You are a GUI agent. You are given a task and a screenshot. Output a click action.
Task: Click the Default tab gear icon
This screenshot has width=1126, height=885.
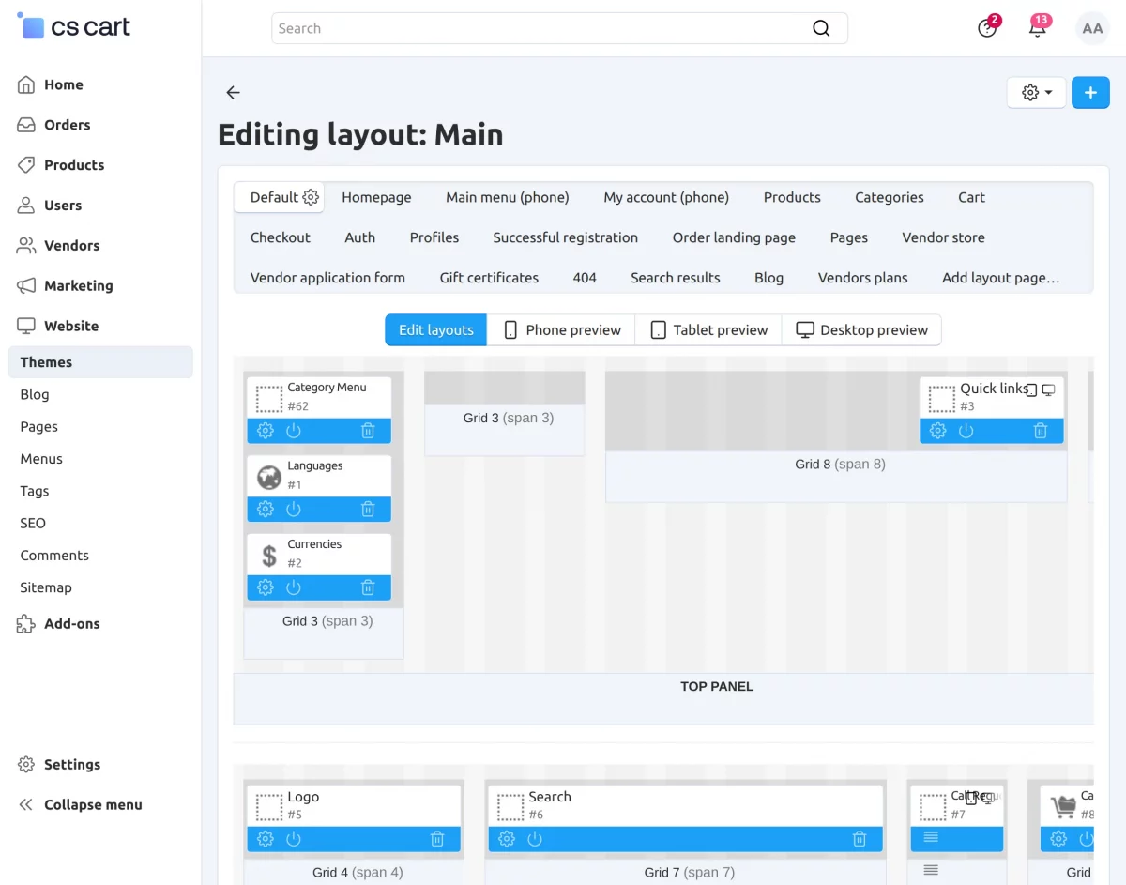pyautogui.click(x=311, y=197)
